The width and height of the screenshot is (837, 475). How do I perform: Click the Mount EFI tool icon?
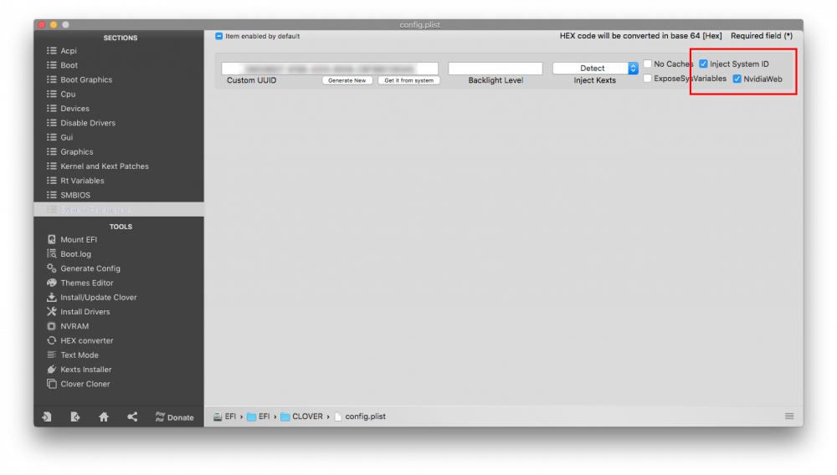[51, 239]
